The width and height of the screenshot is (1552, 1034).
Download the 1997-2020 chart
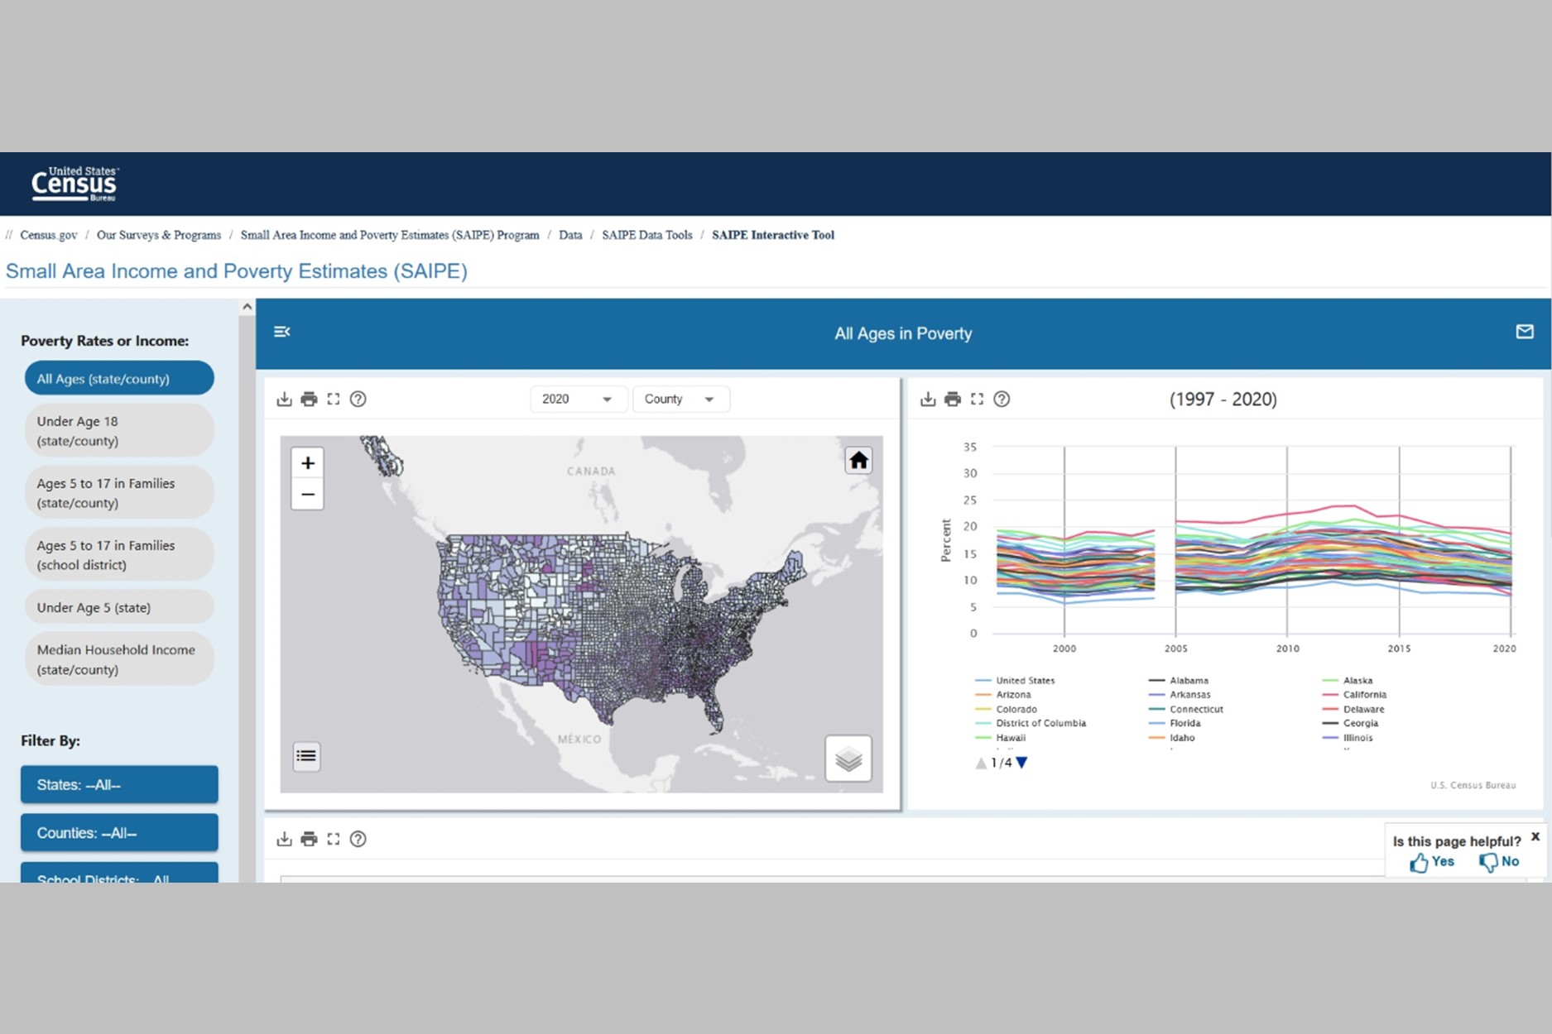pos(928,400)
